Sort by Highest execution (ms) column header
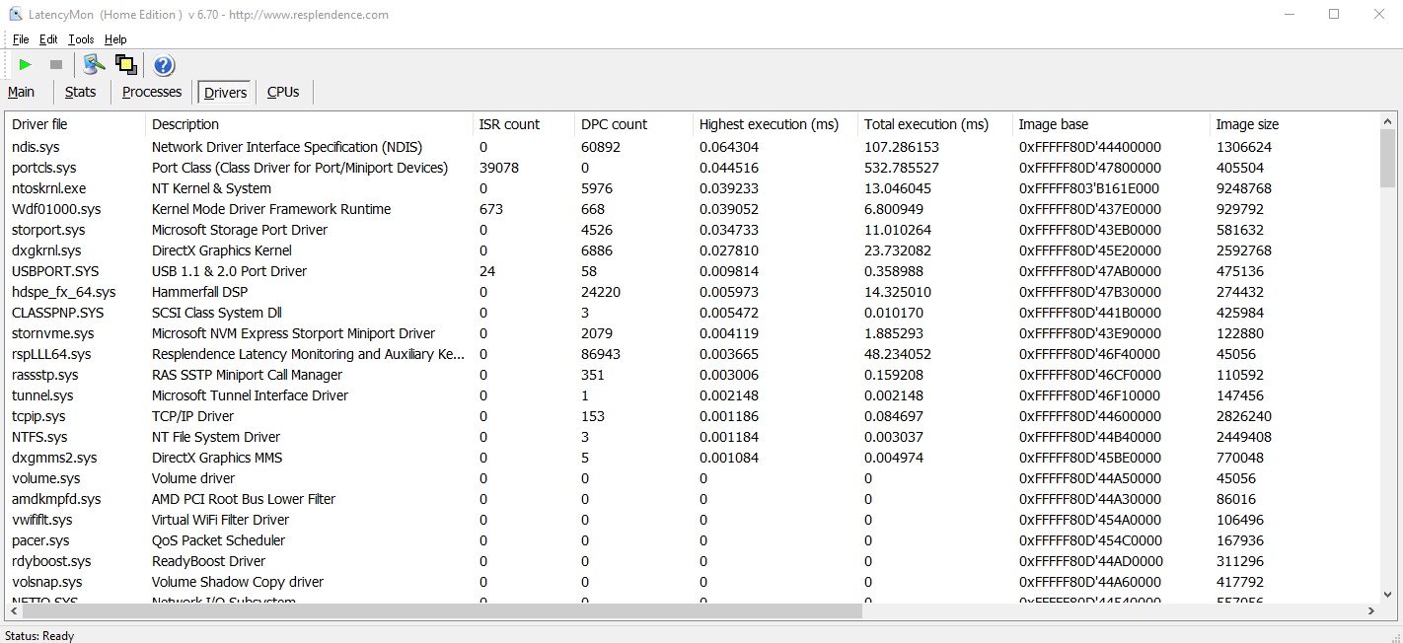This screenshot has height=643, width=1403. click(775, 124)
